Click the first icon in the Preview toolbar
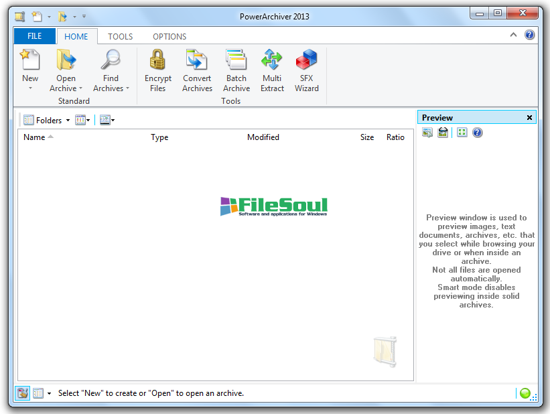This screenshot has width=550, height=414. [x=427, y=133]
